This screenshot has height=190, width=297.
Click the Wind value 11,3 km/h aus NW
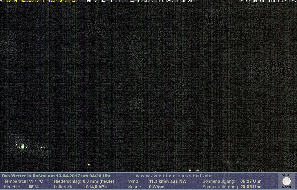(168, 181)
